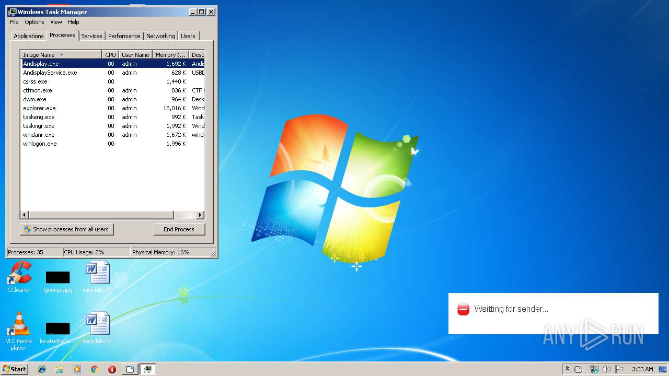Launch Google Chrome from the taskbar
This screenshot has height=376, width=669.
(94, 369)
